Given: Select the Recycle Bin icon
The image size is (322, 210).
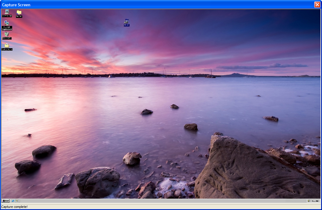Looking at the screenshot, I should click(7, 35).
